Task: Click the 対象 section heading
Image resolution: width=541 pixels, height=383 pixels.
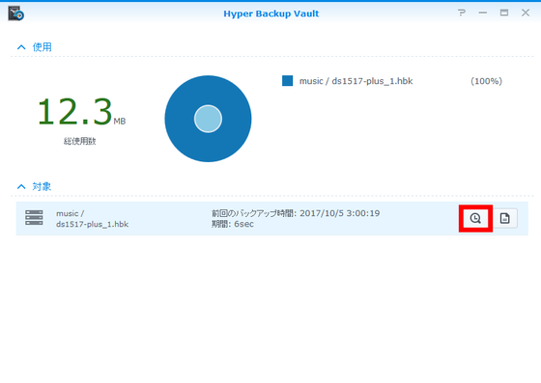Action: pyautogui.click(x=42, y=187)
